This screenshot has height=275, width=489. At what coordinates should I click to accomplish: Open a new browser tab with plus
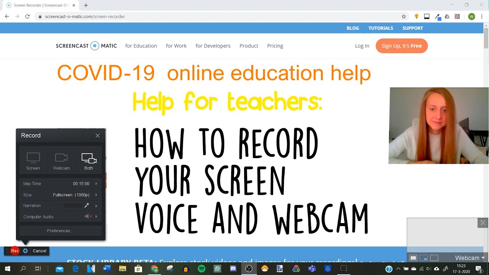point(86,5)
